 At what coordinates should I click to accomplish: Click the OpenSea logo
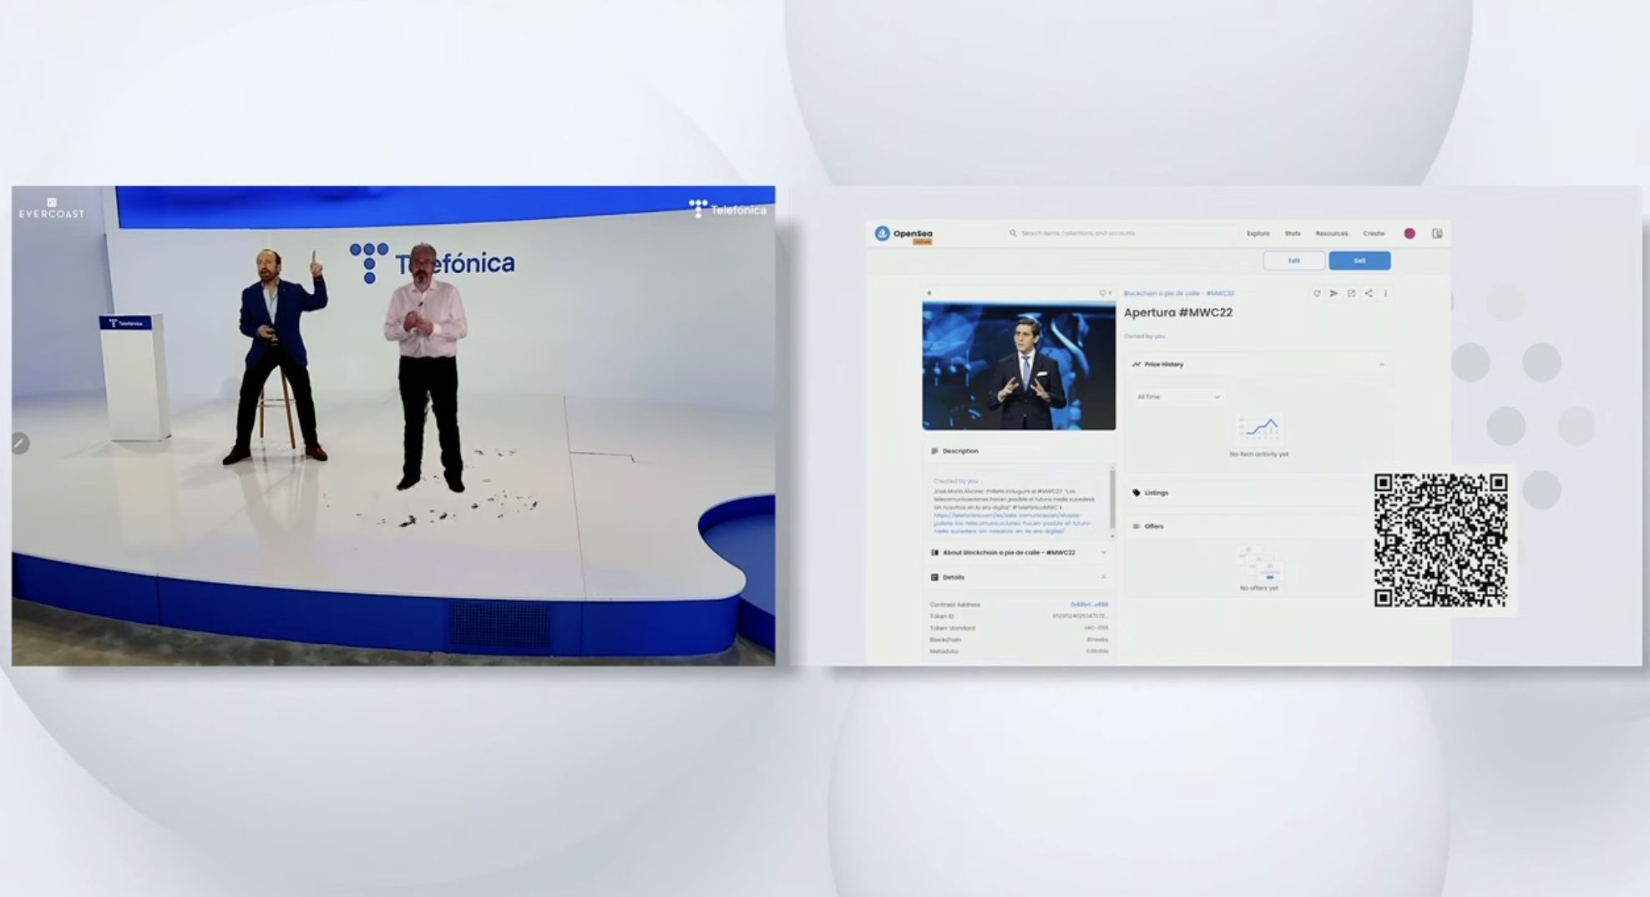pos(903,234)
